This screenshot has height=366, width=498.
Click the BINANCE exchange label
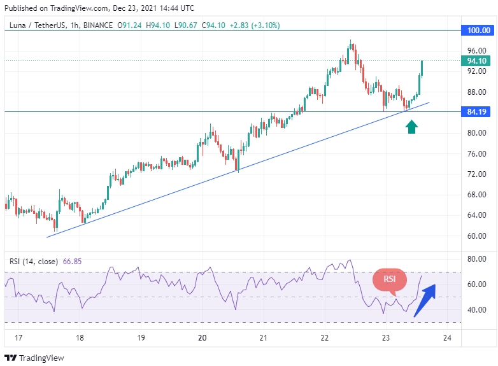click(98, 25)
